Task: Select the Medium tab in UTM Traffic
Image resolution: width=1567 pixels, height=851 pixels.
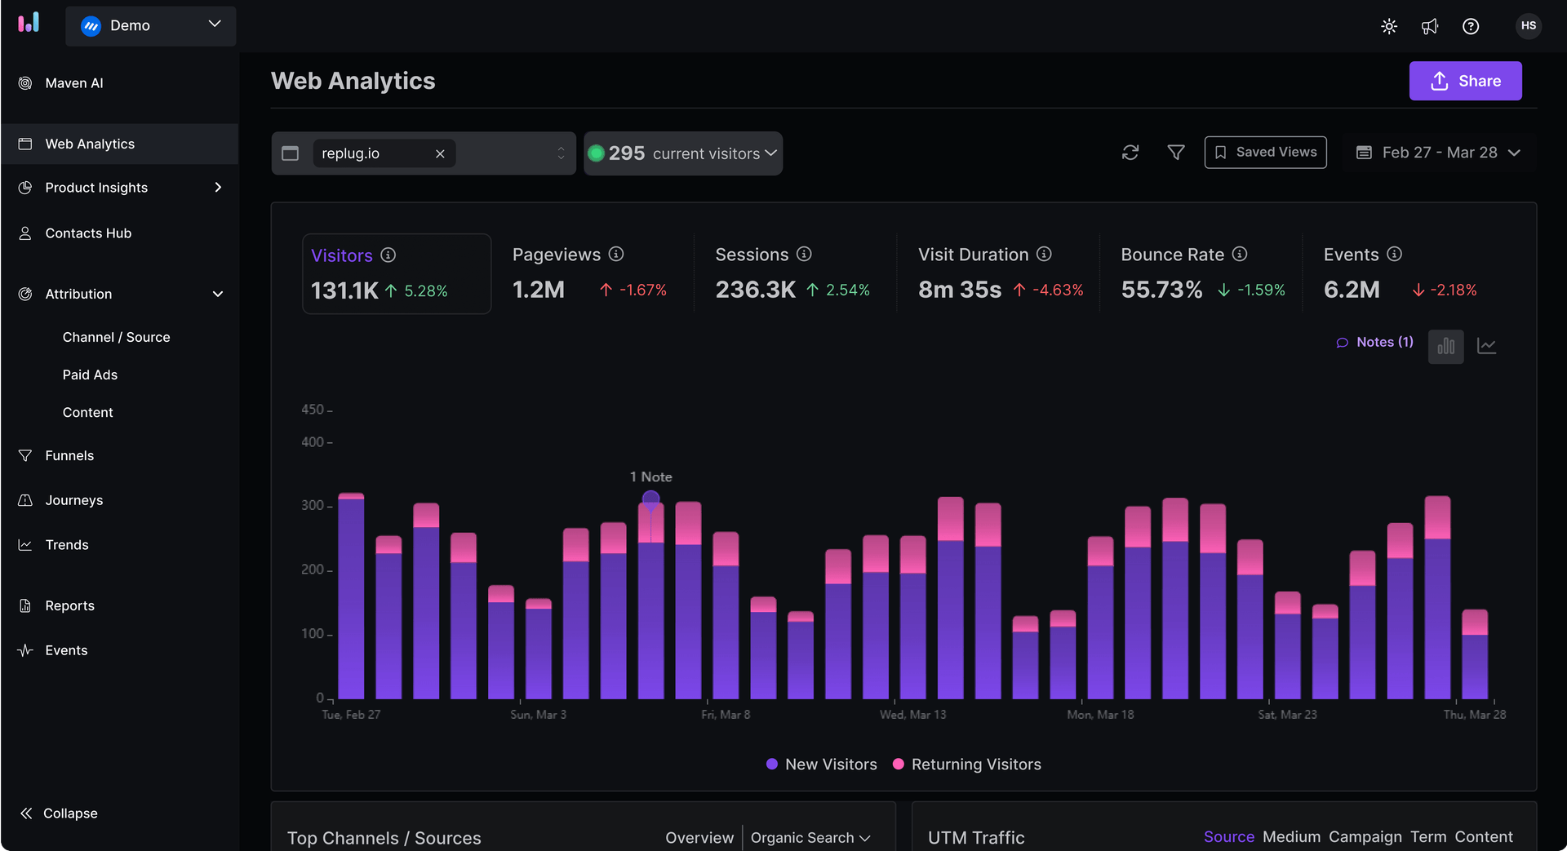Action: click(1291, 837)
